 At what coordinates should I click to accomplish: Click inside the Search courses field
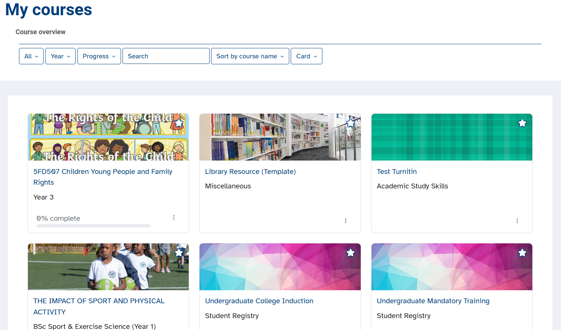[x=166, y=56]
